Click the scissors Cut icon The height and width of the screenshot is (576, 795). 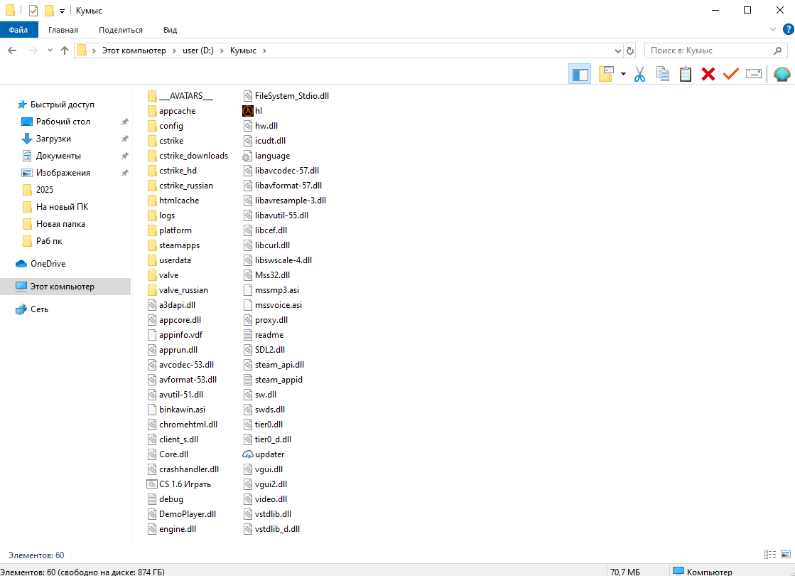(640, 74)
